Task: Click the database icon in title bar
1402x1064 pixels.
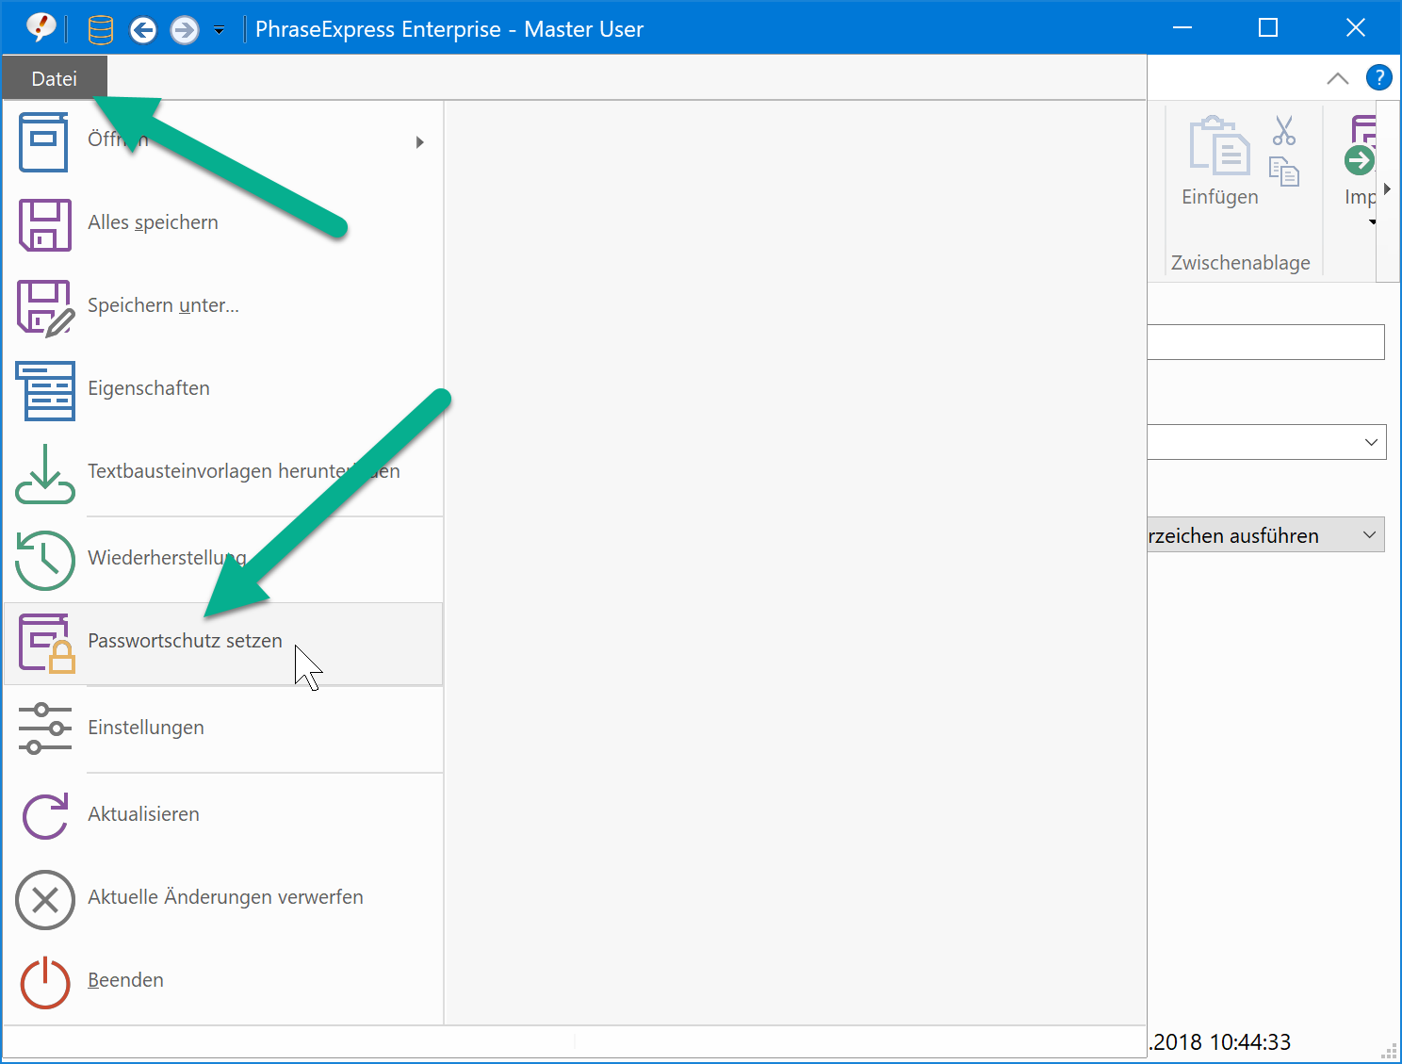Action: (101, 30)
